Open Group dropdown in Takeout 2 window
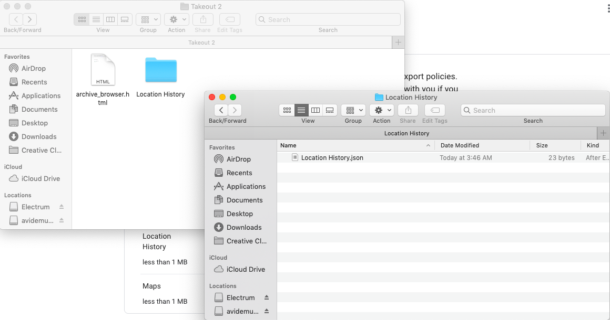The height and width of the screenshot is (320, 610). point(148,19)
